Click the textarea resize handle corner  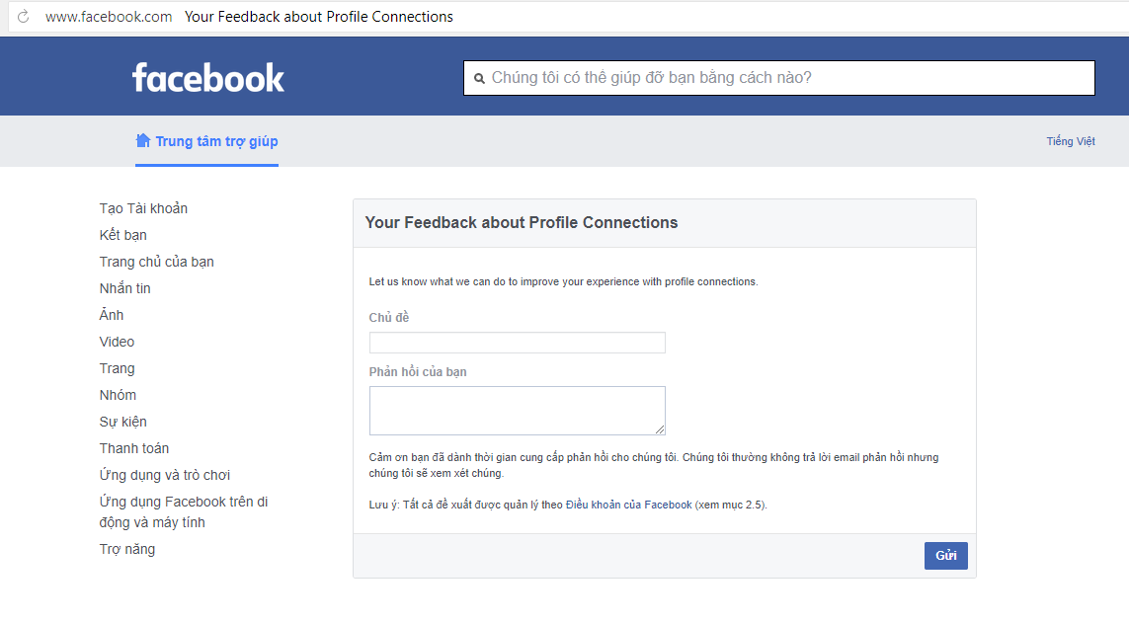660,429
